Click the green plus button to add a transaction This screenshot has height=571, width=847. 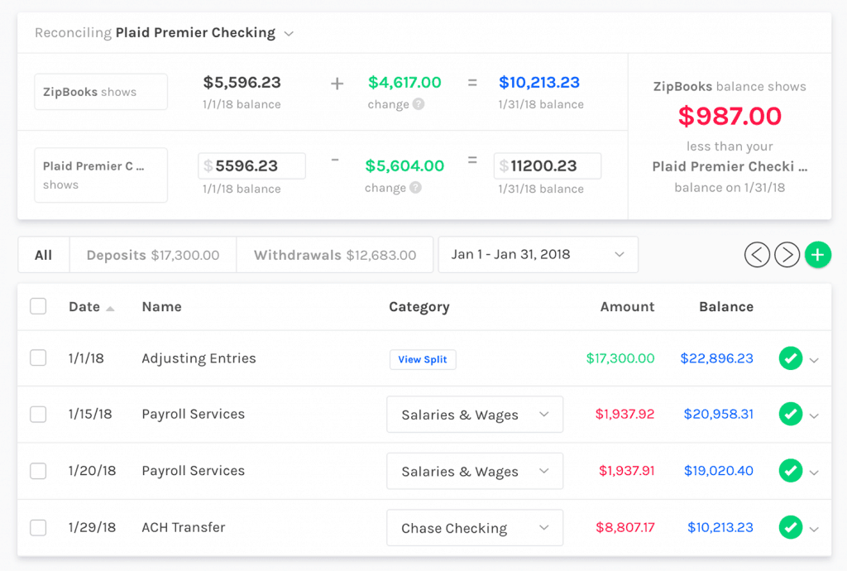point(818,255)
